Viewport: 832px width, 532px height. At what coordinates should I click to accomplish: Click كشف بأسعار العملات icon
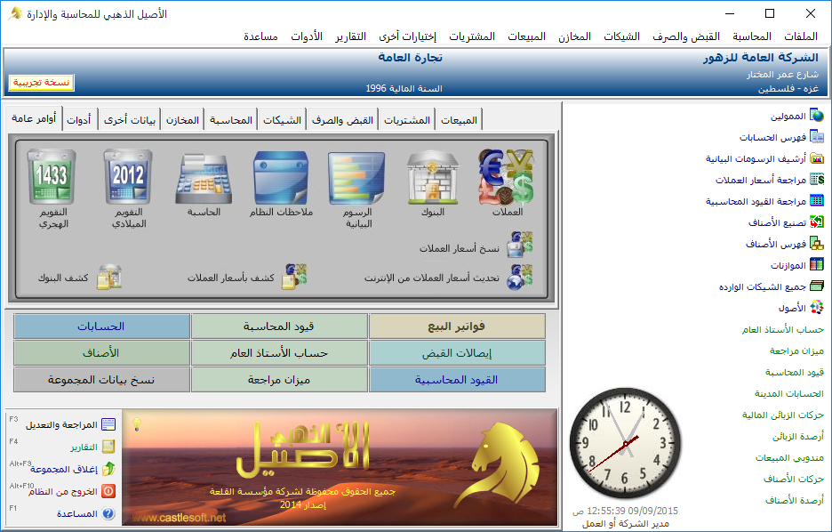click(294, 277)
